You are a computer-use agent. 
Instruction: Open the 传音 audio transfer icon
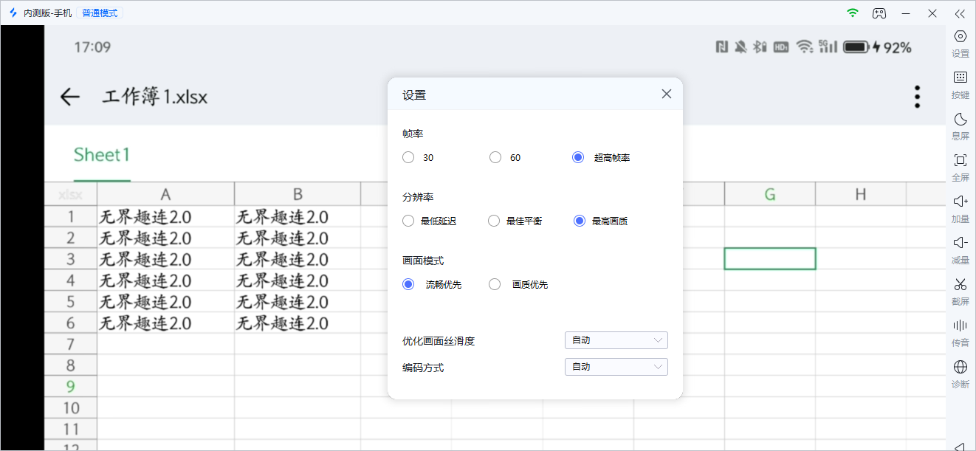pos(960,325)
